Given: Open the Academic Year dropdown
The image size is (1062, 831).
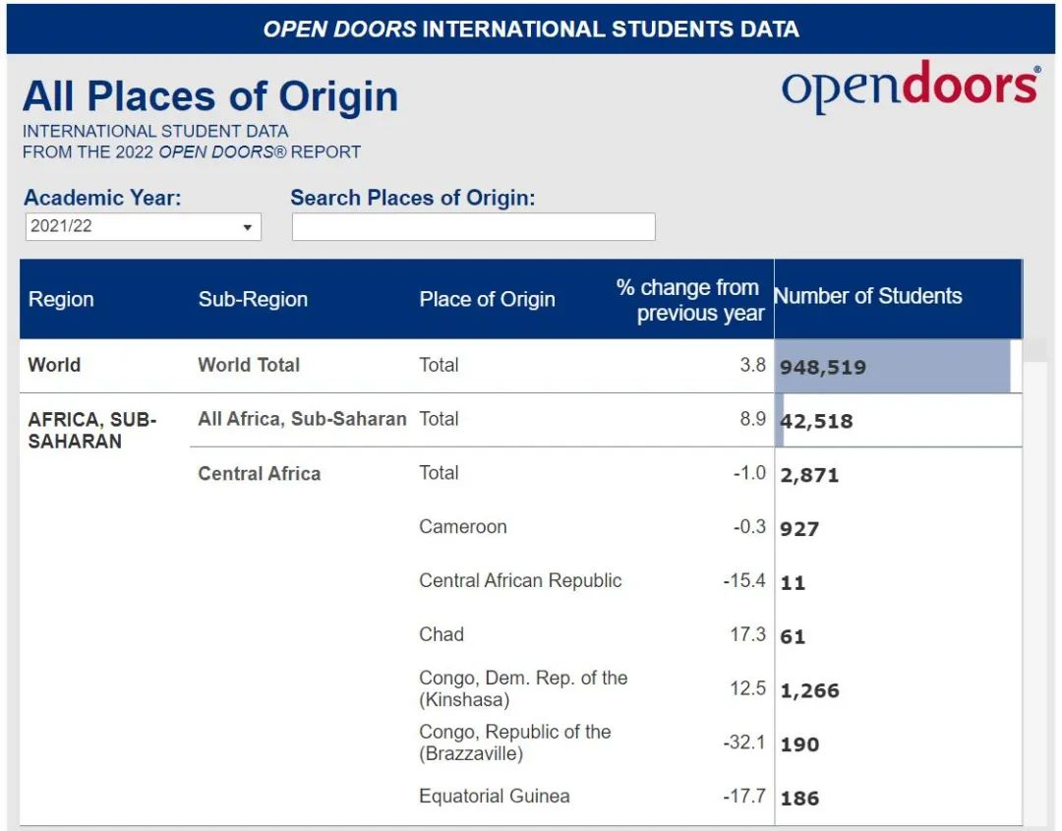Looking at the screenshot, I should [143, 226].
